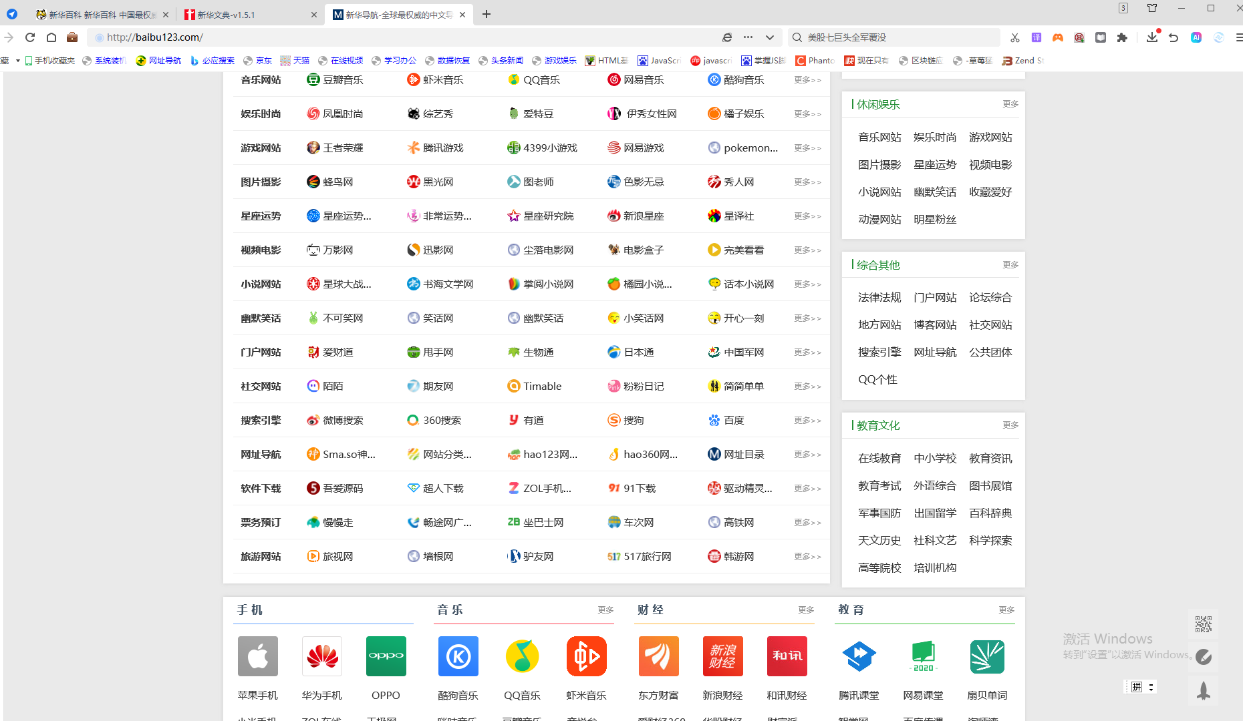Open the 新浪财经 red icon

(723, 656)
